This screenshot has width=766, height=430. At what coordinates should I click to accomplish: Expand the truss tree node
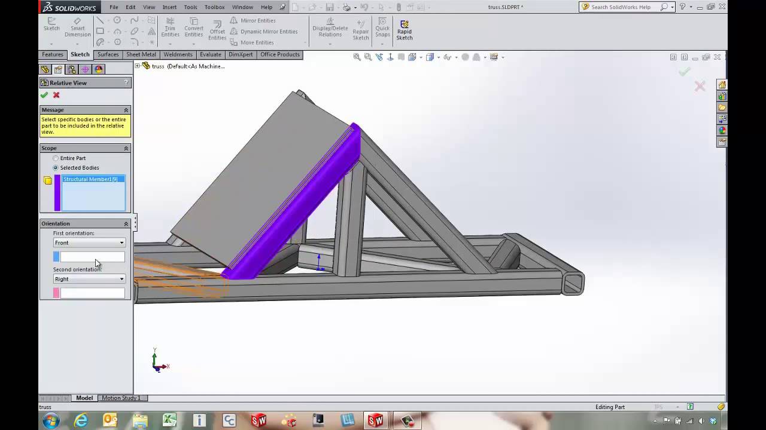(137, 66)
